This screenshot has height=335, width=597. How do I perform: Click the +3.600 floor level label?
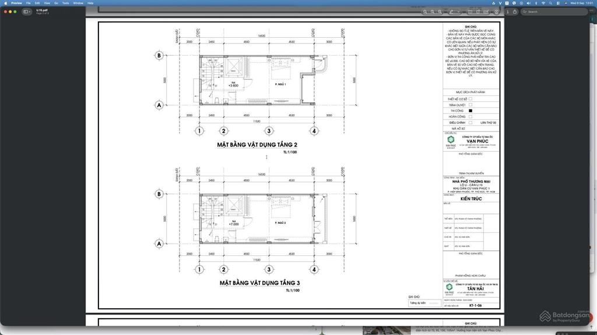tap(233, 86)
